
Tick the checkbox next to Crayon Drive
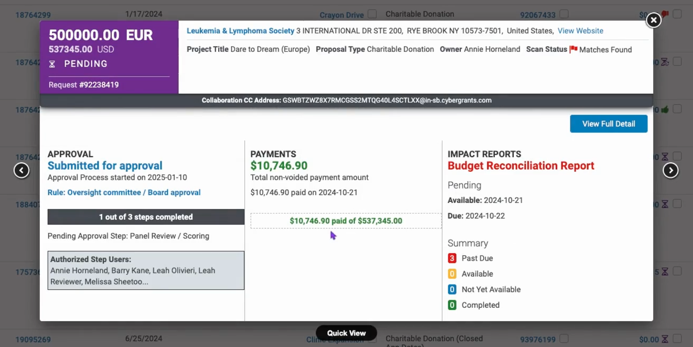coord(372,14)
